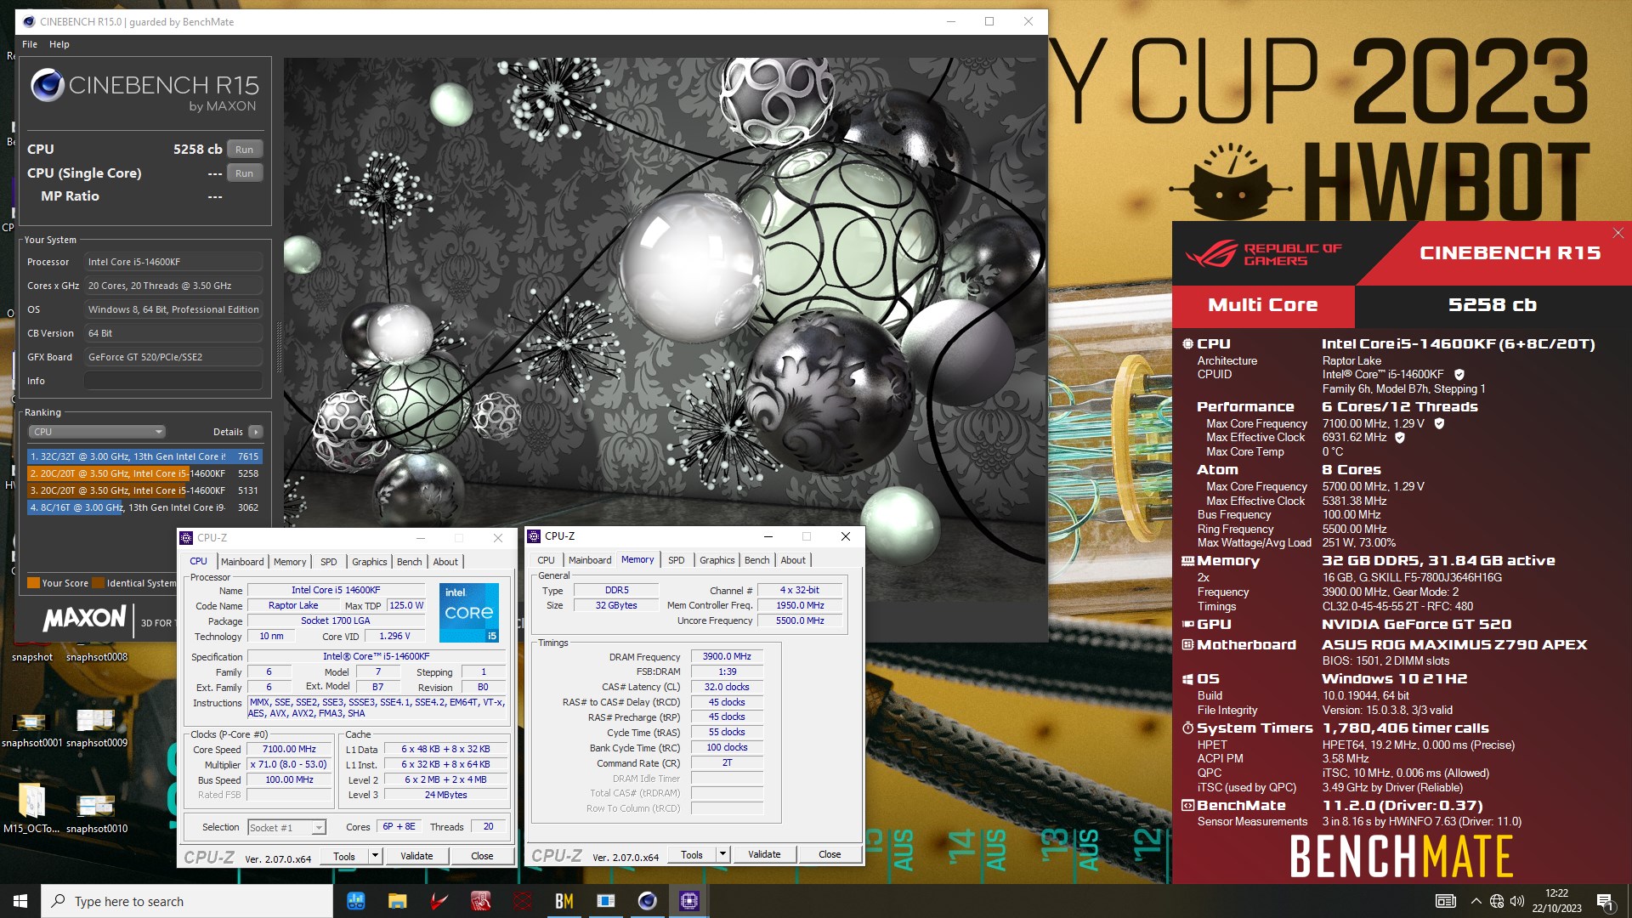Open File Explorer from the taskbar
The image size is (1632, 918).
(397, 901)
